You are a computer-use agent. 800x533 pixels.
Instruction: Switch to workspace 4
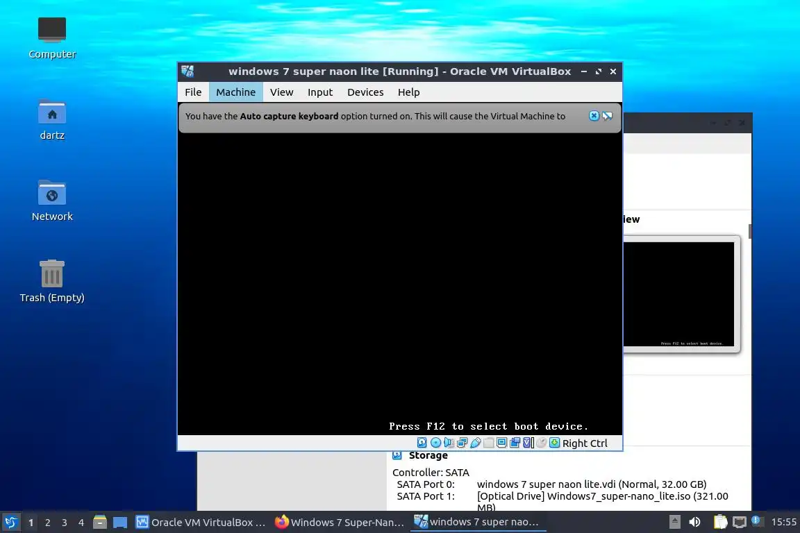(x=81, y=523)
